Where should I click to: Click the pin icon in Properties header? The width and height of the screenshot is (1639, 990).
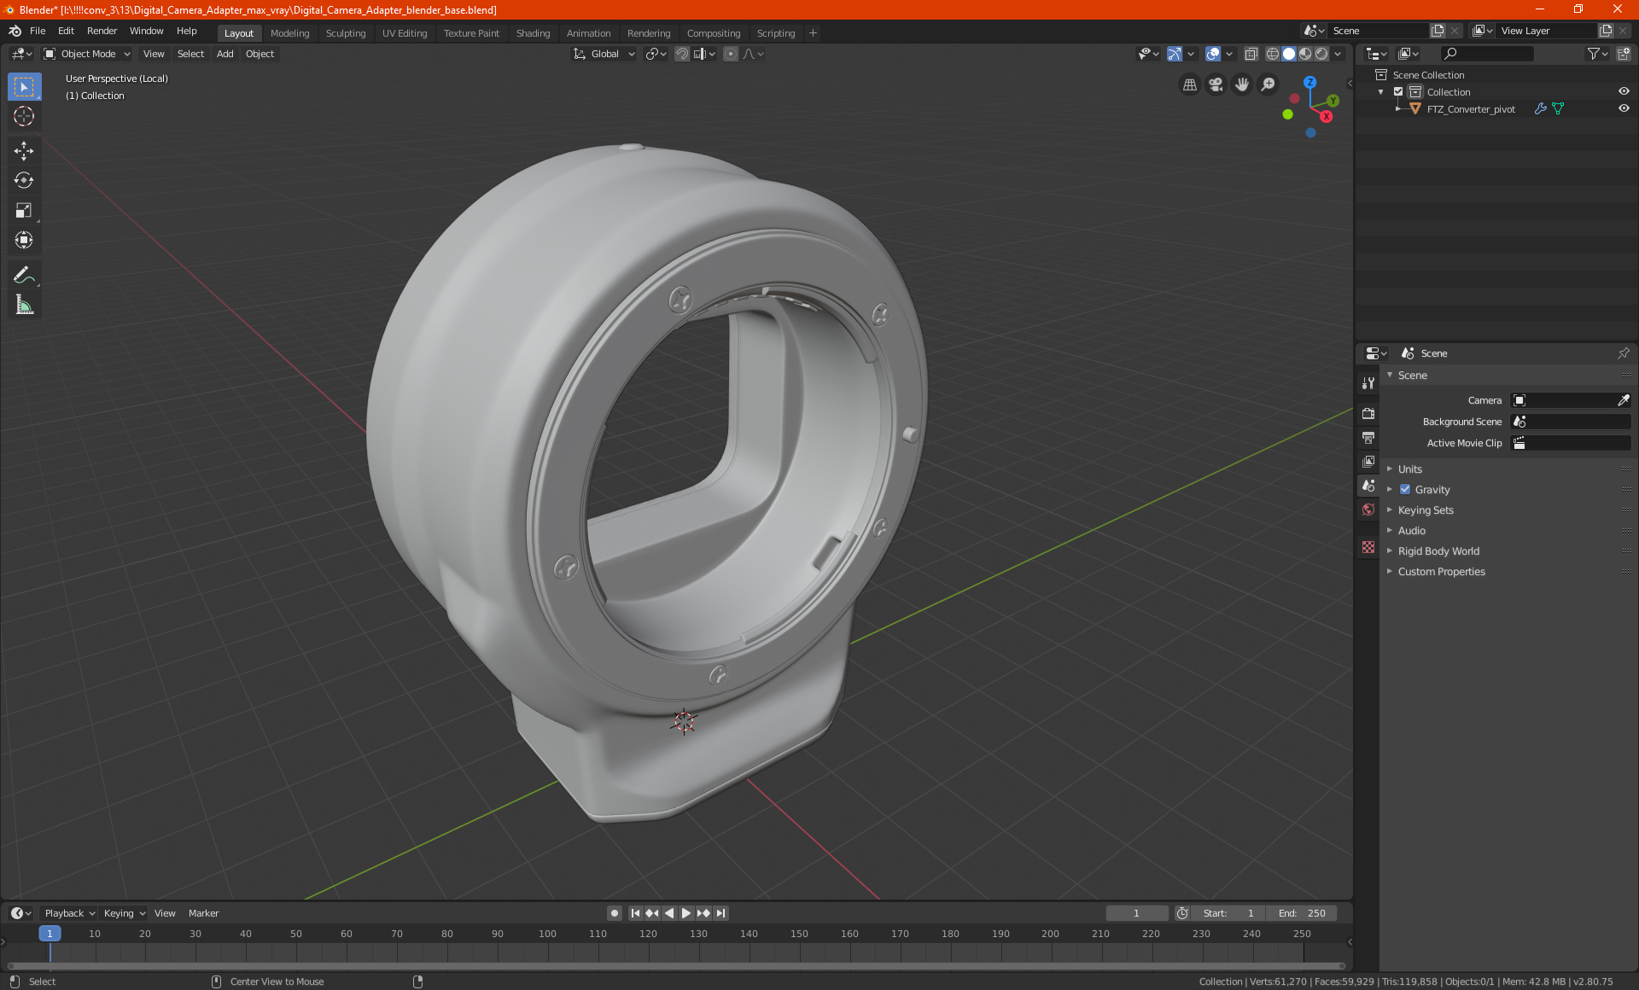point(1623,353)
